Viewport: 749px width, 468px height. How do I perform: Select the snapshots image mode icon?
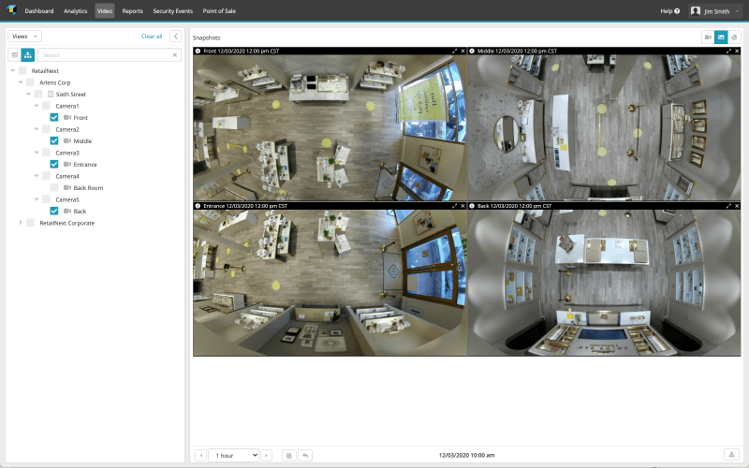[721, 37]
